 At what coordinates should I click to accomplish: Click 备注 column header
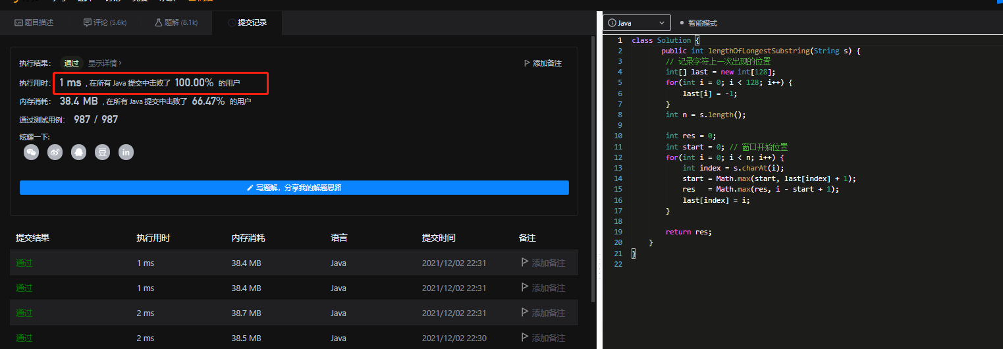pyautogui.click(x=528, y=238)
